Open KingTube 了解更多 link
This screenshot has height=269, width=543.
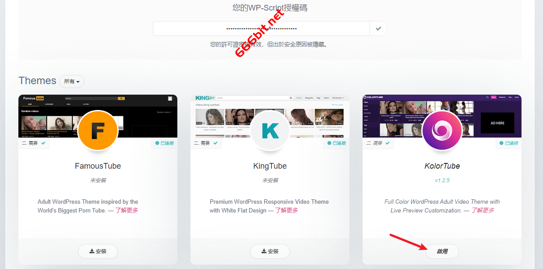(x=286, y=210)
